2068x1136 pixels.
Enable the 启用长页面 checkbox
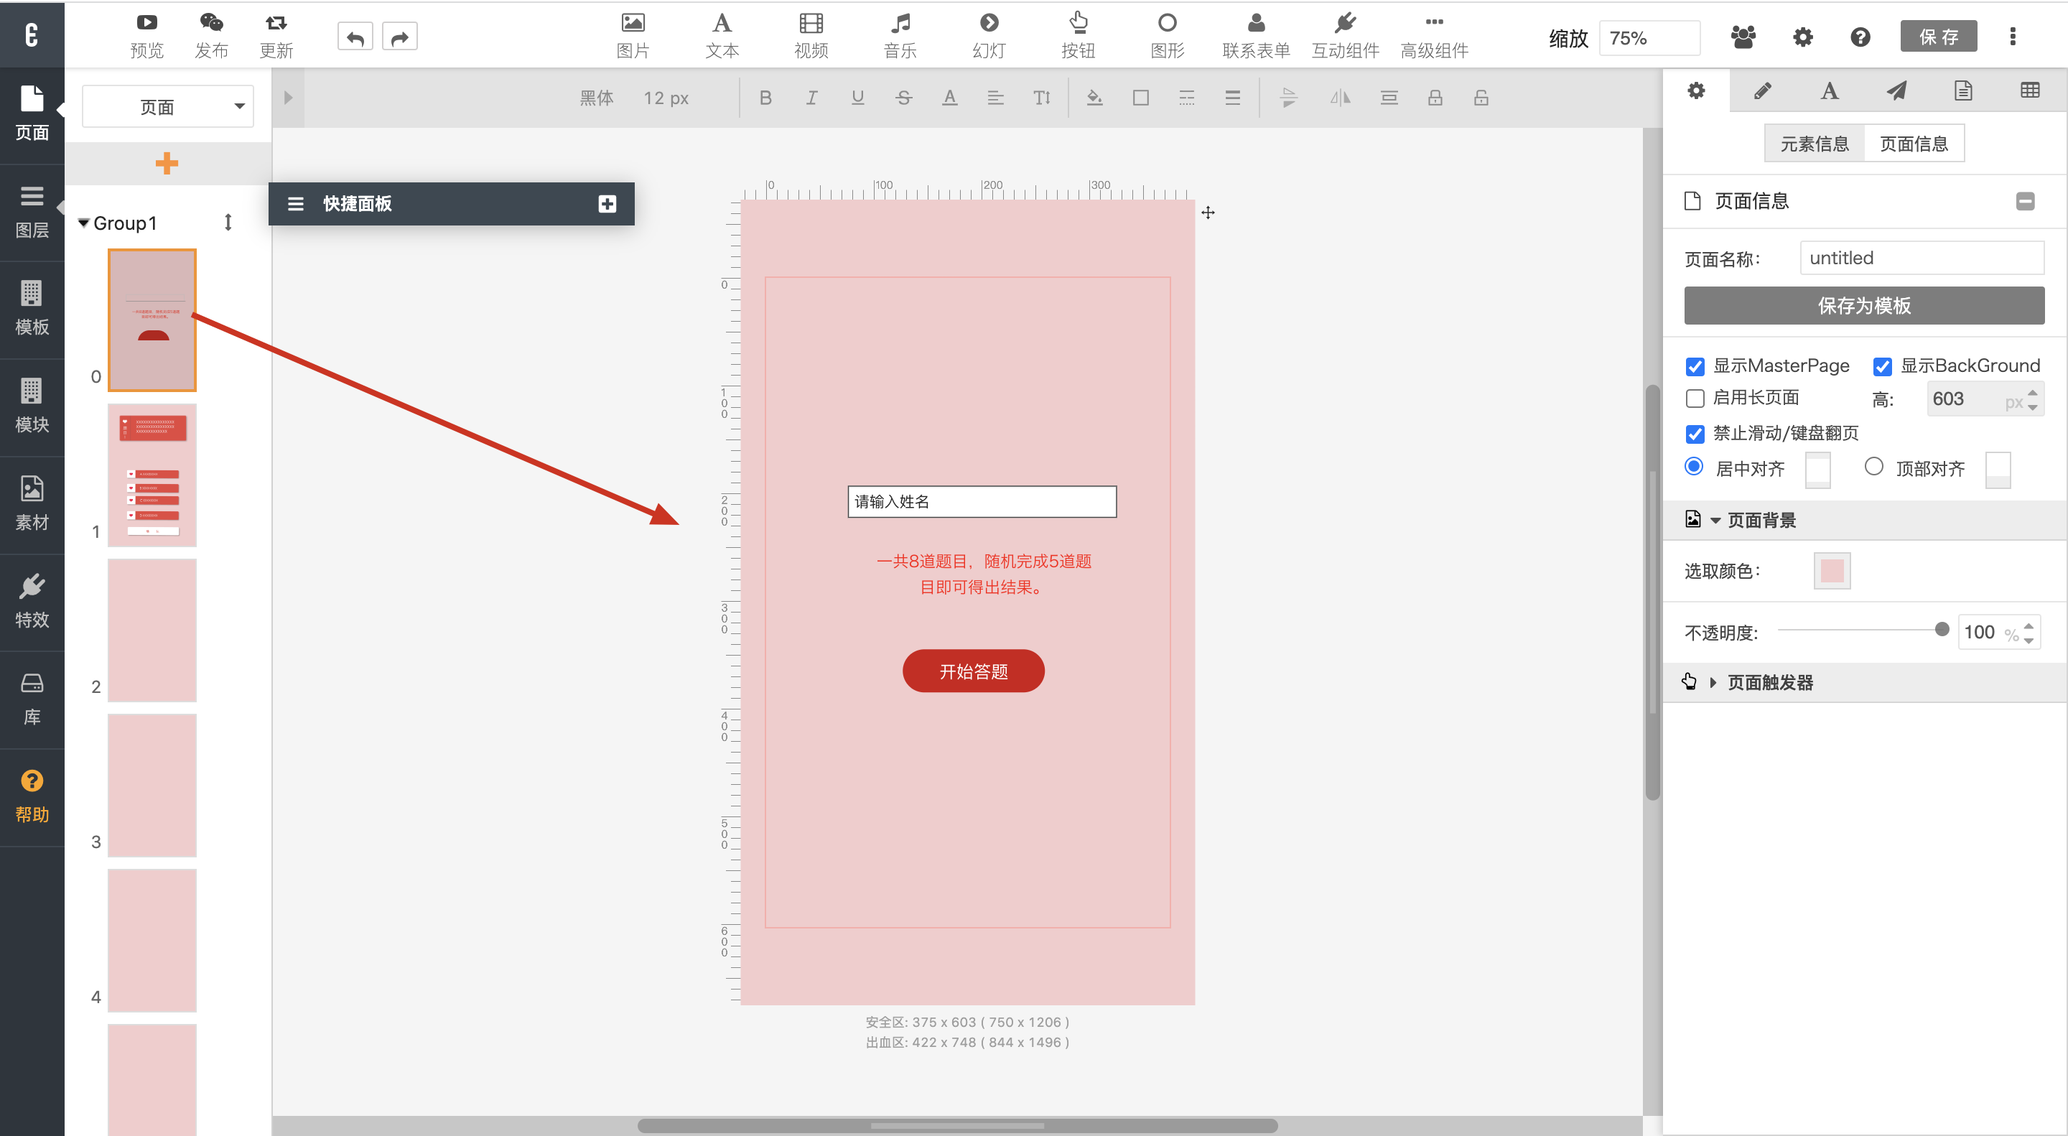[x=1695, y=399]
